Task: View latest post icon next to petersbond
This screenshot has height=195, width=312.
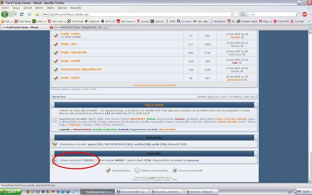Action: [245, 80]
